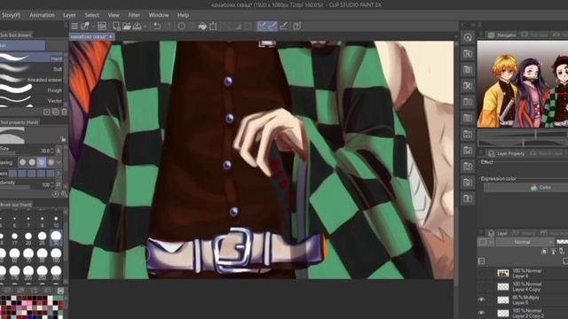This screenshot has height=319, width=568.
Task: Select the second anti-aliasing option circle
Action: [32, 162]
